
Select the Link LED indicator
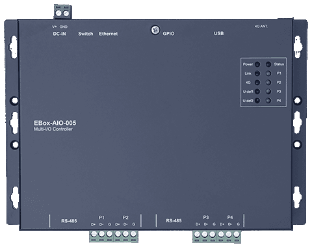click(257, 73)
